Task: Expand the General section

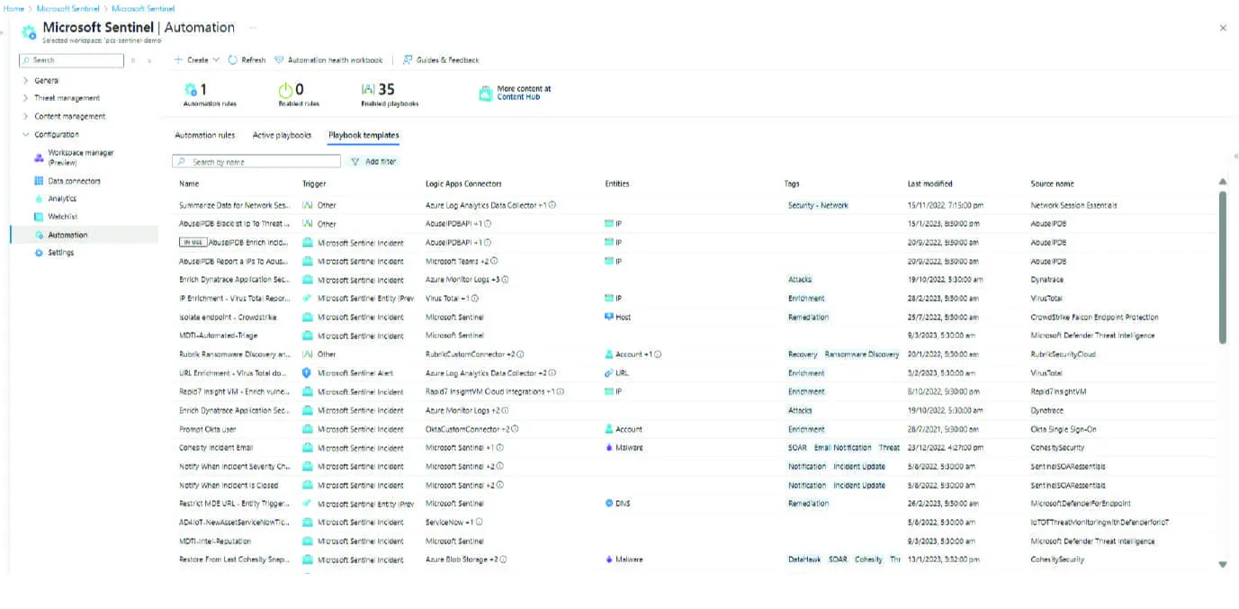Action: click(46, 80)
